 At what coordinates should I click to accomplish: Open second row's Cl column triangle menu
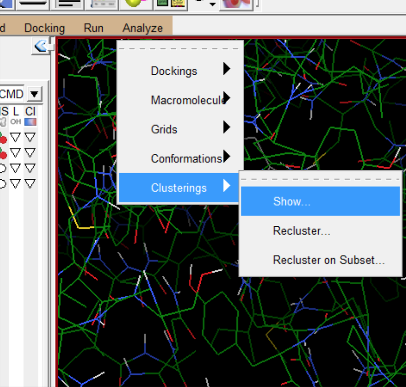[x=30, y=152]
